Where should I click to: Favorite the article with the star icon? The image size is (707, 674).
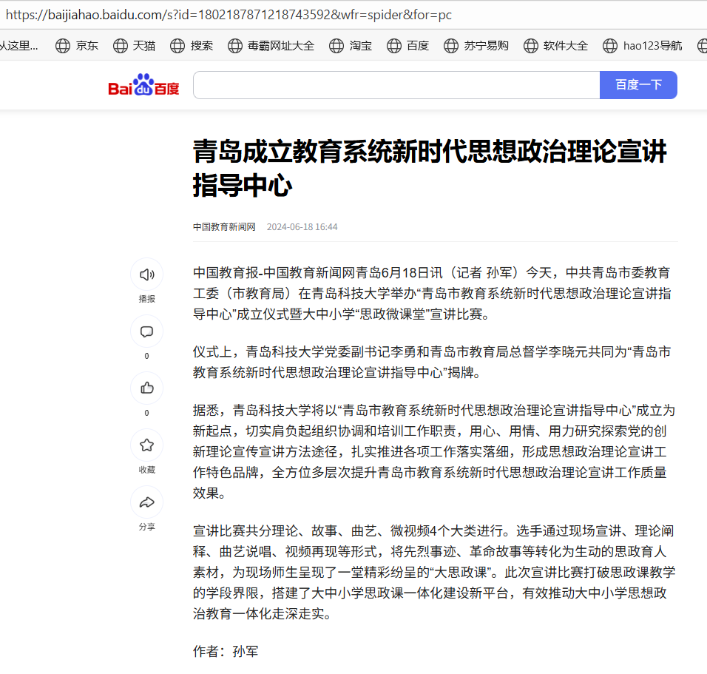click(x=146, y=445)
